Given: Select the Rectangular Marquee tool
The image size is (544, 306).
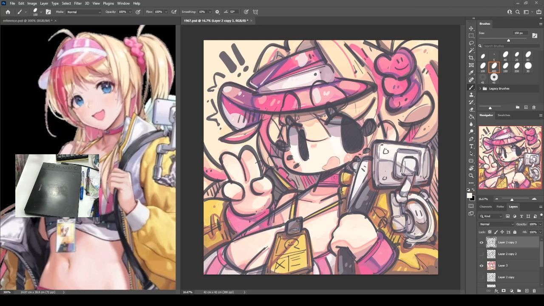Looking at the screenshot, I should (x=471, y=36).
